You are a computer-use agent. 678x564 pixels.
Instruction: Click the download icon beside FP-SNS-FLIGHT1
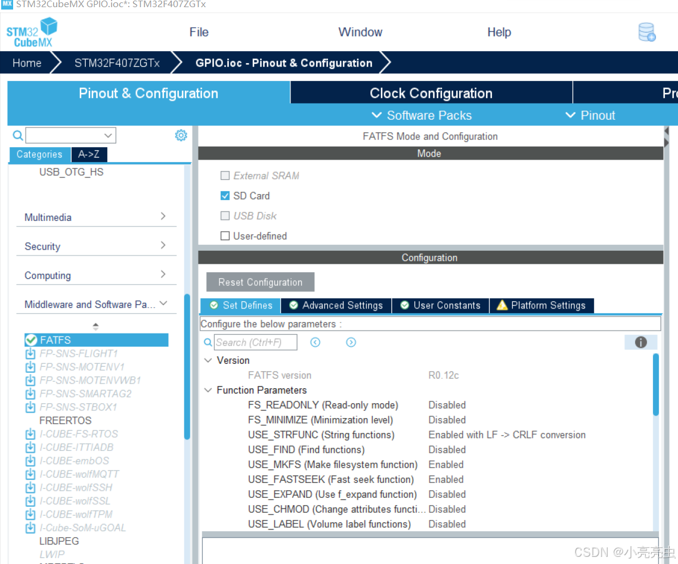(30, 354)
